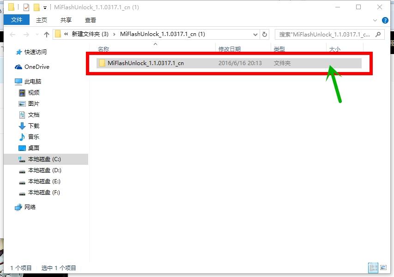Open 音乐 (Music) from the sidebar

click(34, 137)
